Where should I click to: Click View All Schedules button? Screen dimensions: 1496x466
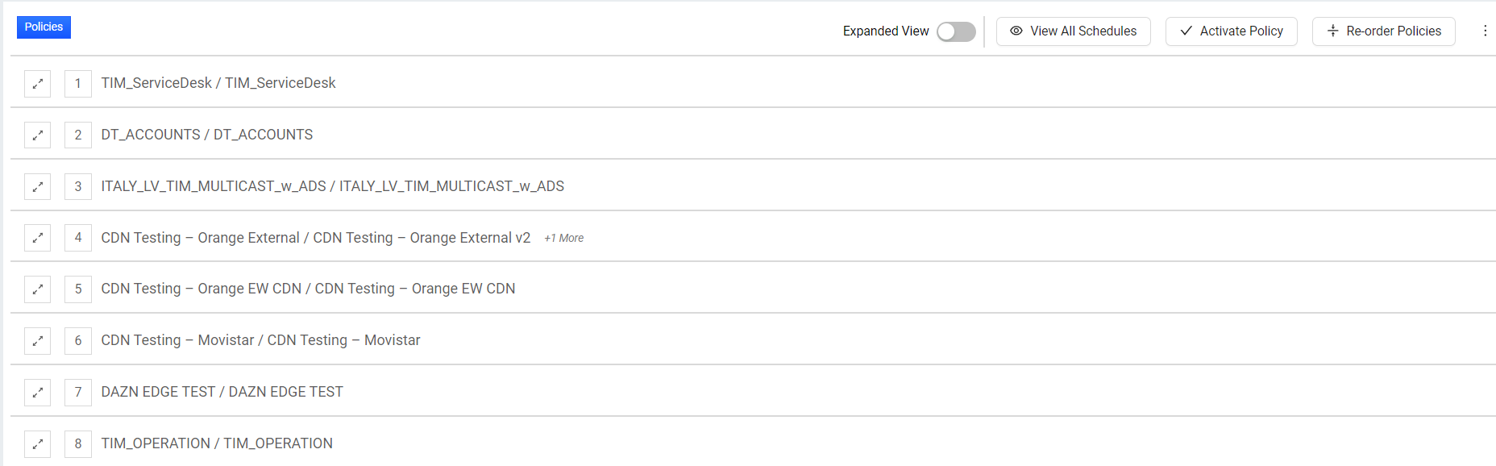click(x=1073, y=31)
